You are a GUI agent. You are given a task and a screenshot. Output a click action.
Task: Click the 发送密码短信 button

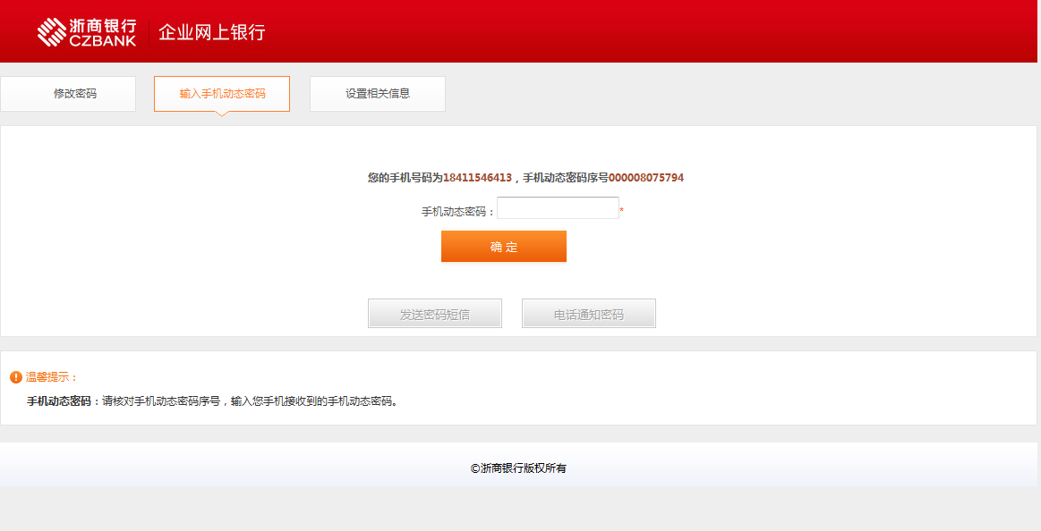pos(435,314)
